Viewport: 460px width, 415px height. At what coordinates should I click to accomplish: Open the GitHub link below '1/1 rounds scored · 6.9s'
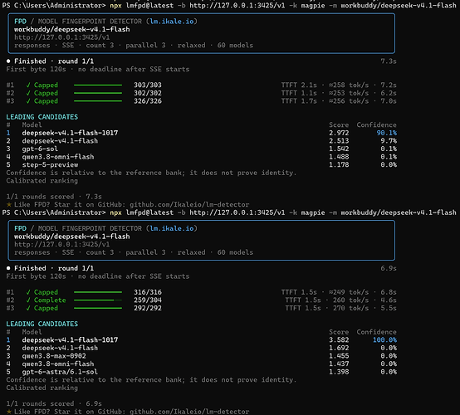coord(189,412)
